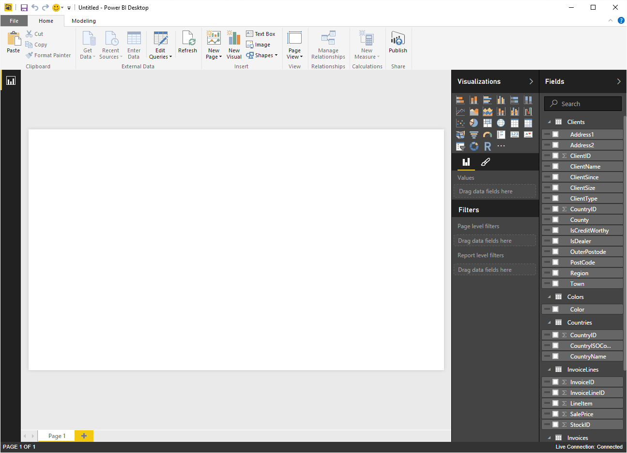Select the matrix visual
Image resolution: width=627 pixels, height=453 pixels.
528,123
